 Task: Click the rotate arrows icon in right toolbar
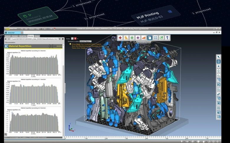pyautogui.click(x=218, y=99)
